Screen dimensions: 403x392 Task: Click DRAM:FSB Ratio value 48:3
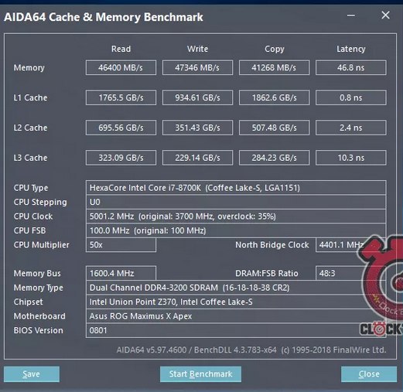351,273
